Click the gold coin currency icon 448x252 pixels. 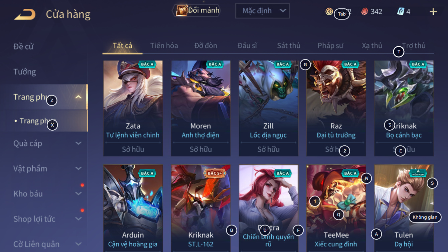pyautogui.click(x=329, y=12)
